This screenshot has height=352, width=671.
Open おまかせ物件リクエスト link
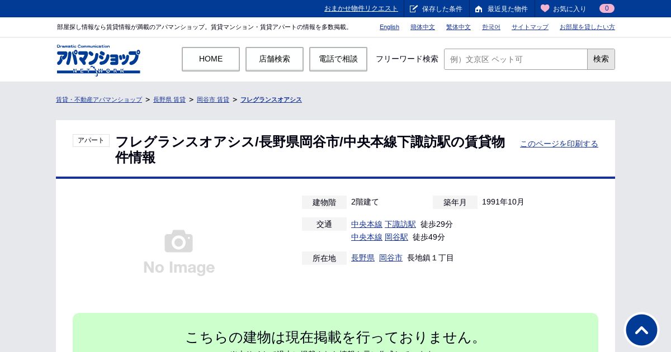coord(361,8)
